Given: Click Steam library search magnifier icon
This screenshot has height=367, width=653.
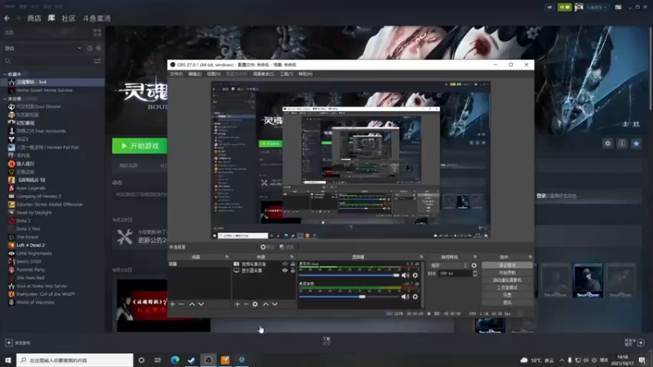Looking at the screenshot, I should point(8,61).
